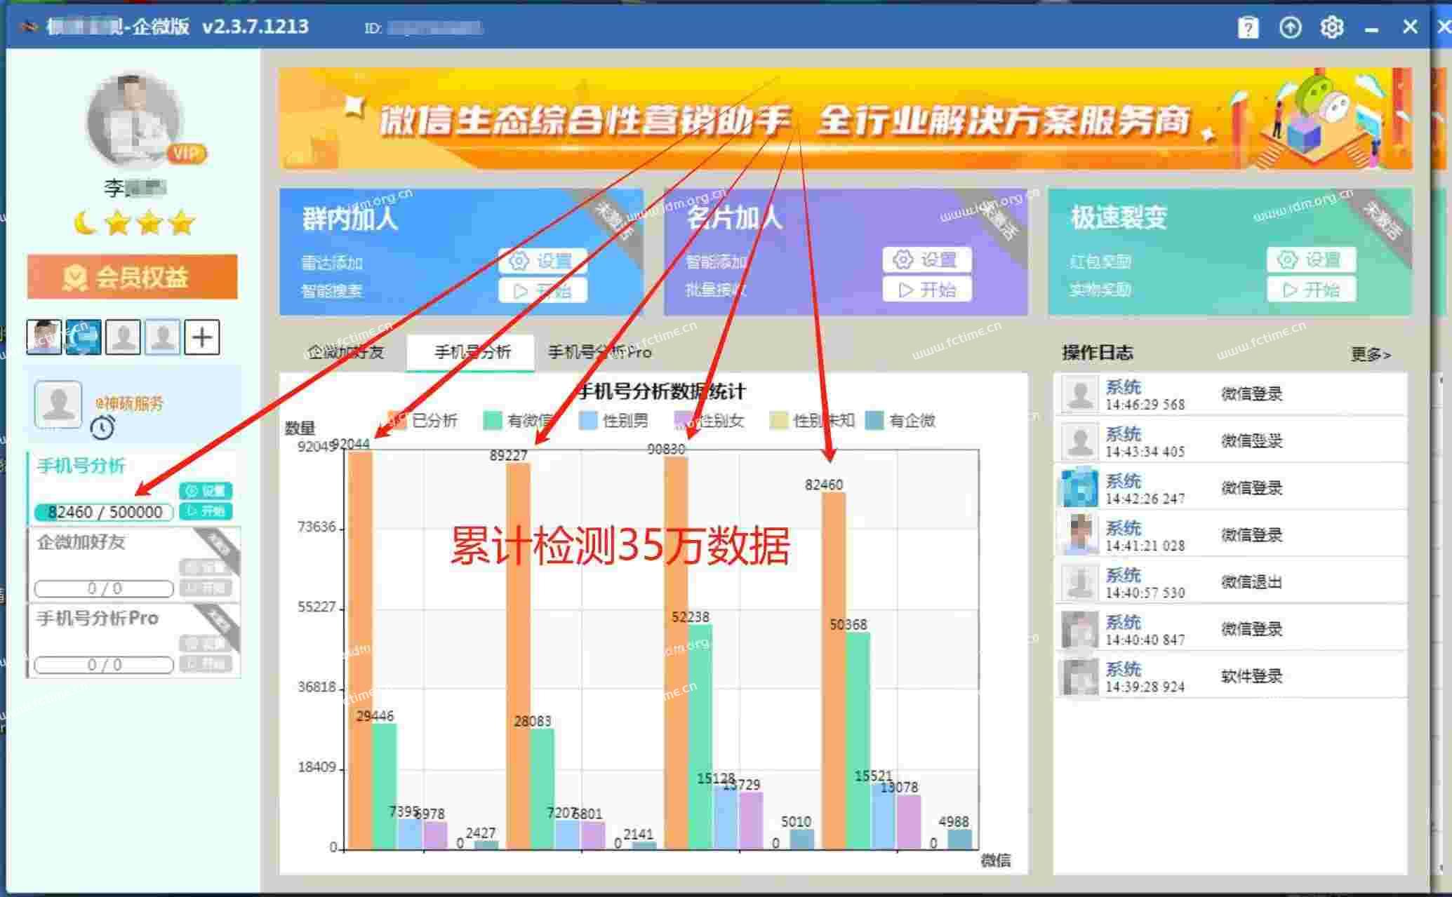Image resolution: width=1452 pixels, height=897 pixels.
Task: Toggle 性别未知 legend color swatch
Action: pos(779,420)
